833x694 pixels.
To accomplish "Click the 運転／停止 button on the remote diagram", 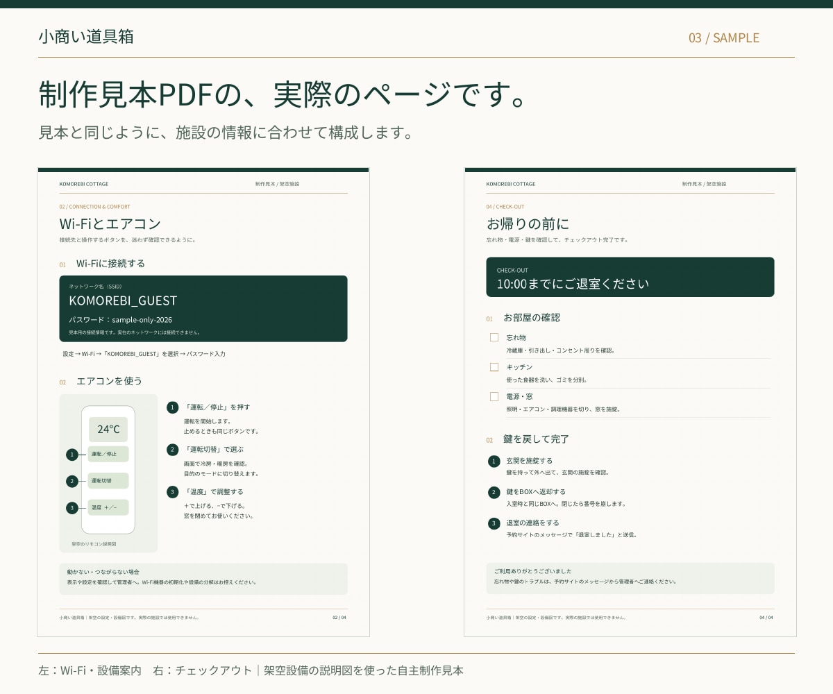I will 108,454.
